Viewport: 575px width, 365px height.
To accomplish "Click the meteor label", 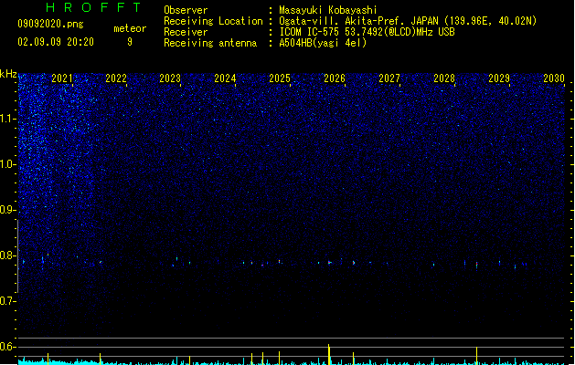I will [130, 28].
